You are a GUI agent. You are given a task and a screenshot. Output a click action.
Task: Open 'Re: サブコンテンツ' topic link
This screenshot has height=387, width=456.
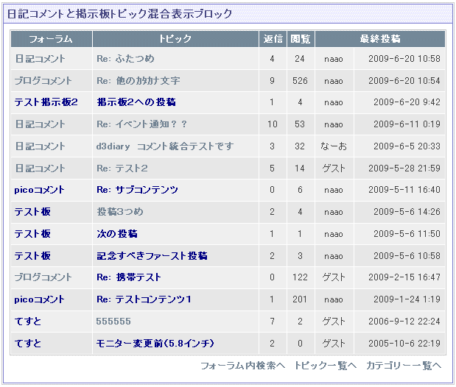(x=137, y=190)
